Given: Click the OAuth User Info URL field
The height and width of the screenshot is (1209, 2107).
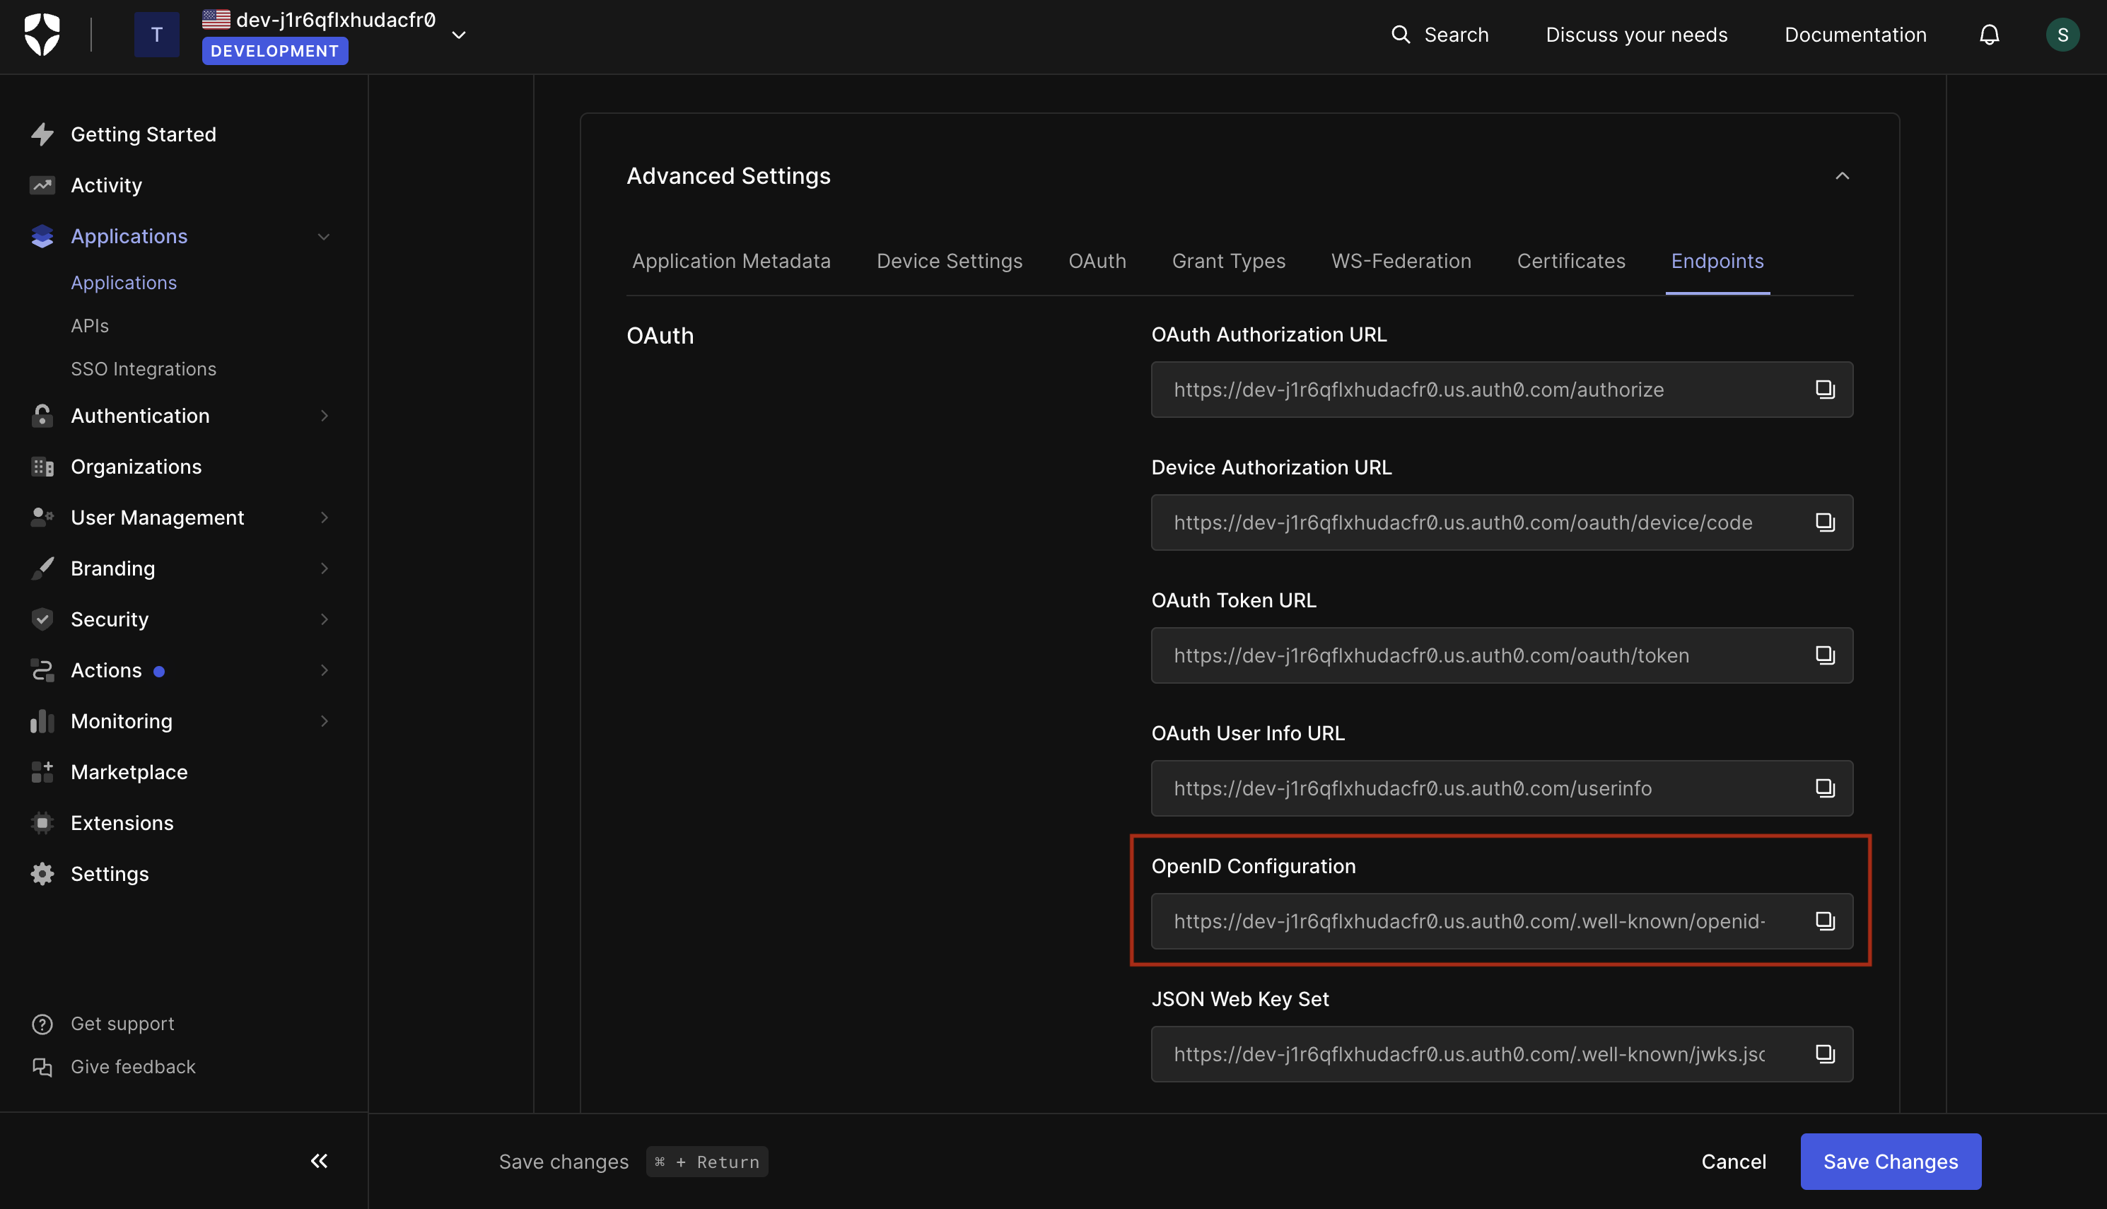Looking at the screenshot, I should (x=1502, y=788).
